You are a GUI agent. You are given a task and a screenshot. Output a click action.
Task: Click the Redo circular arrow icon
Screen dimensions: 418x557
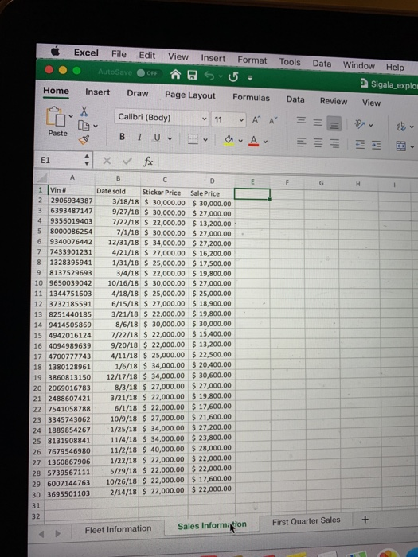point(233,76)
